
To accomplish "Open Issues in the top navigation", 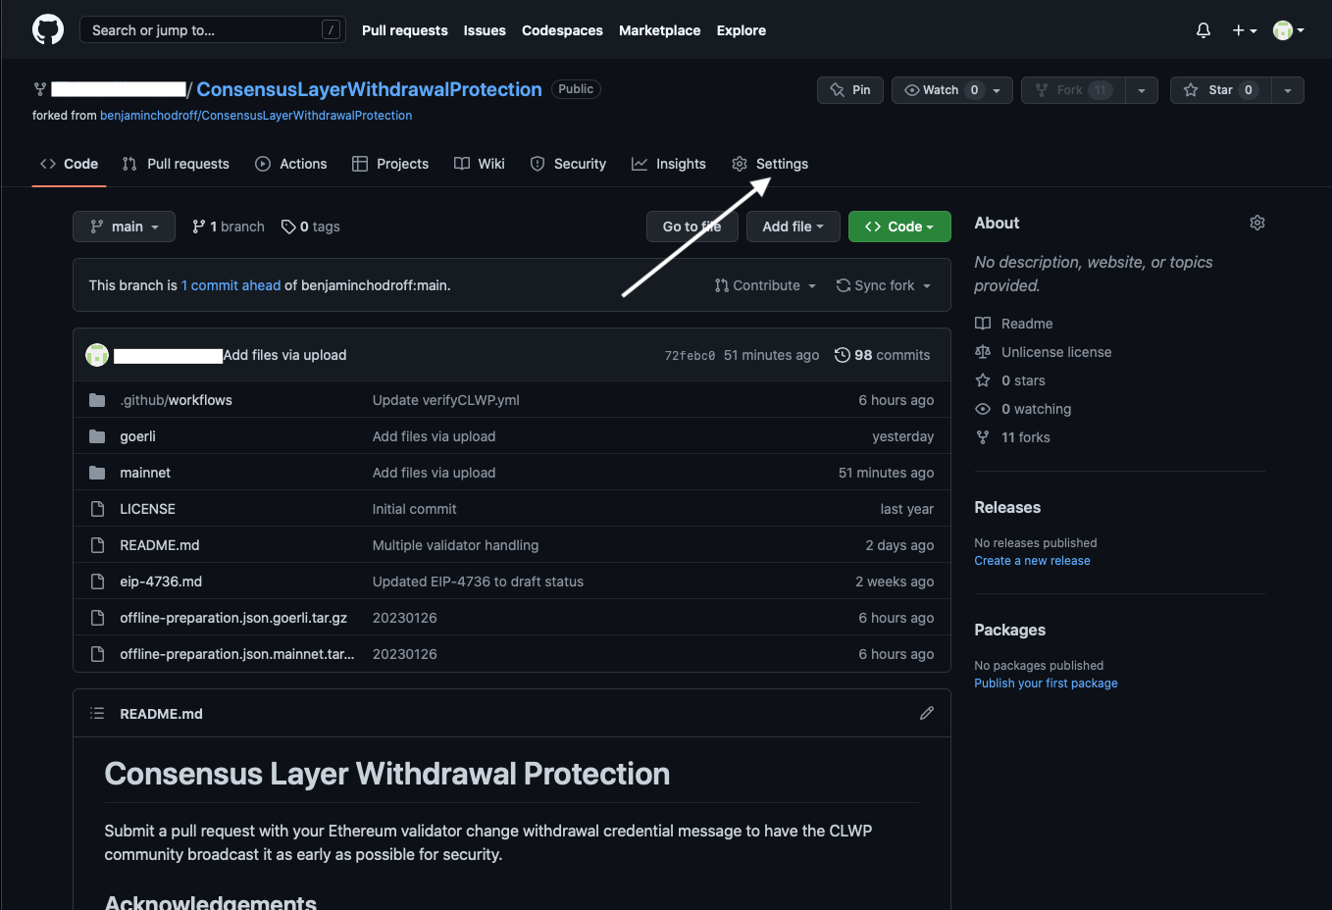I will [485, 30].
